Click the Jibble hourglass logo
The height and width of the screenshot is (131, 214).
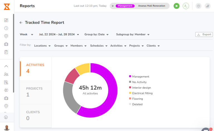[x=6, y=6]
